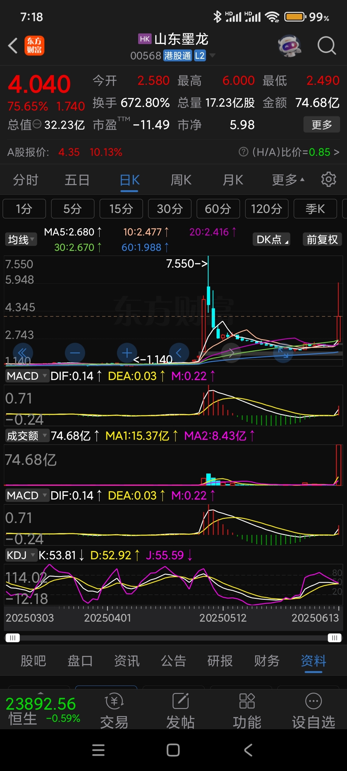The height and width of the screenshot is (771, 347).
Task: Zoom out chart with minus button
Action: coord(75,353)
